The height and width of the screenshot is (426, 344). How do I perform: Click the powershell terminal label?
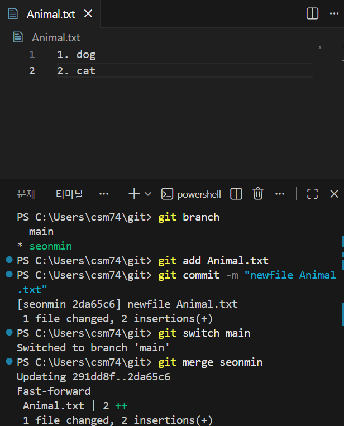coord(199,194)
